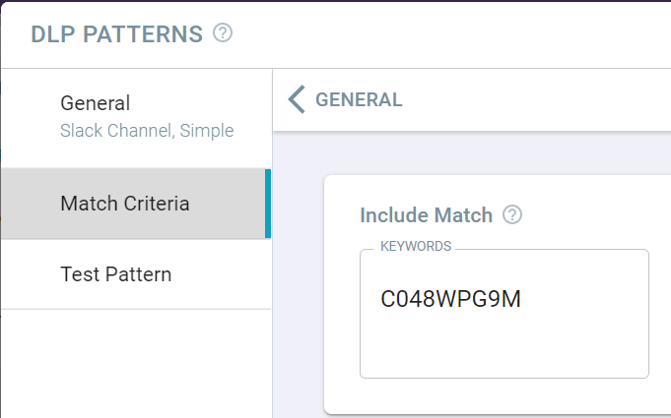671x418 pixels.
Task: Click the Include Match help icon
Action: [x=511, y=214]
